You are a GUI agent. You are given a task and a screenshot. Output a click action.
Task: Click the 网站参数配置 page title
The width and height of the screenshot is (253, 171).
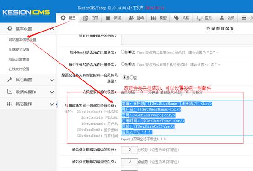pos(220,28)
